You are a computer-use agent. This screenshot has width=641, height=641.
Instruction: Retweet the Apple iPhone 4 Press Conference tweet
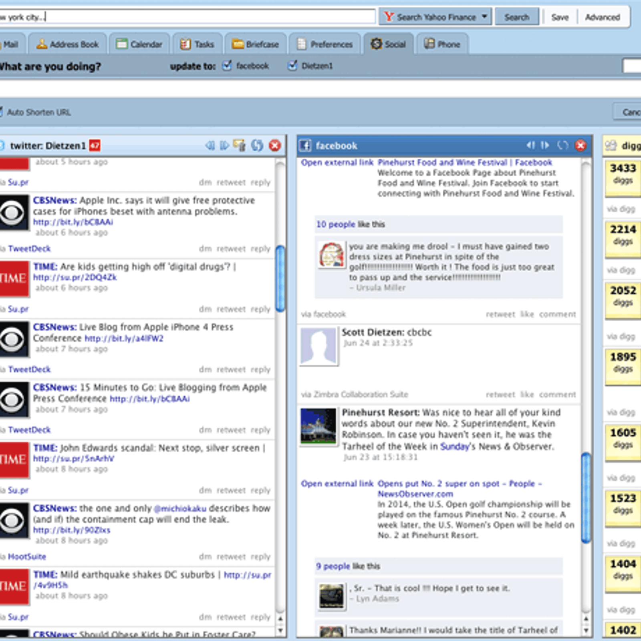coord(231,369)
